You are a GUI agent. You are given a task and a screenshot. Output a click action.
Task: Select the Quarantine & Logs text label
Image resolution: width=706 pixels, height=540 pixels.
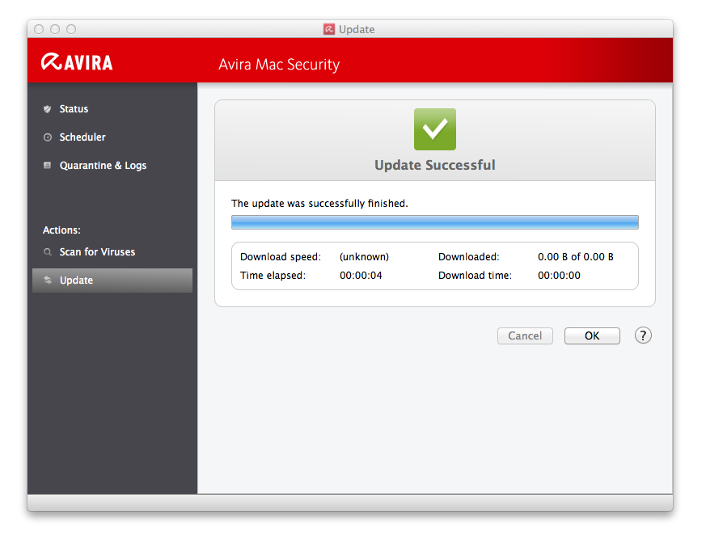103,166
